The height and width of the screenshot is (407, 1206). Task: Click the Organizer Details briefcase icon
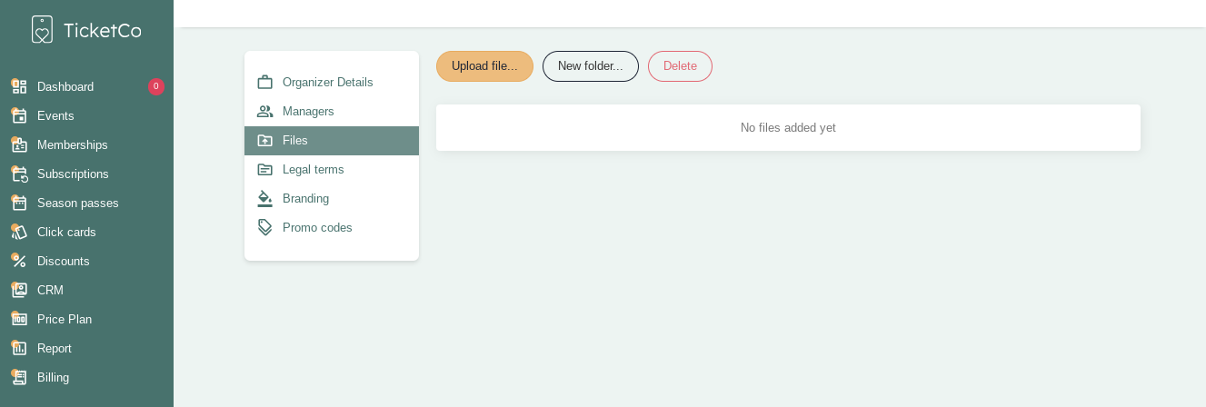[x=265, y=82]
